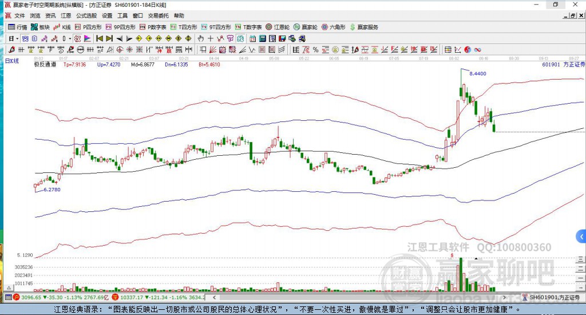Click the truck icon in toolbar
The image size is (586, 315).
click(x=302, y=38)
